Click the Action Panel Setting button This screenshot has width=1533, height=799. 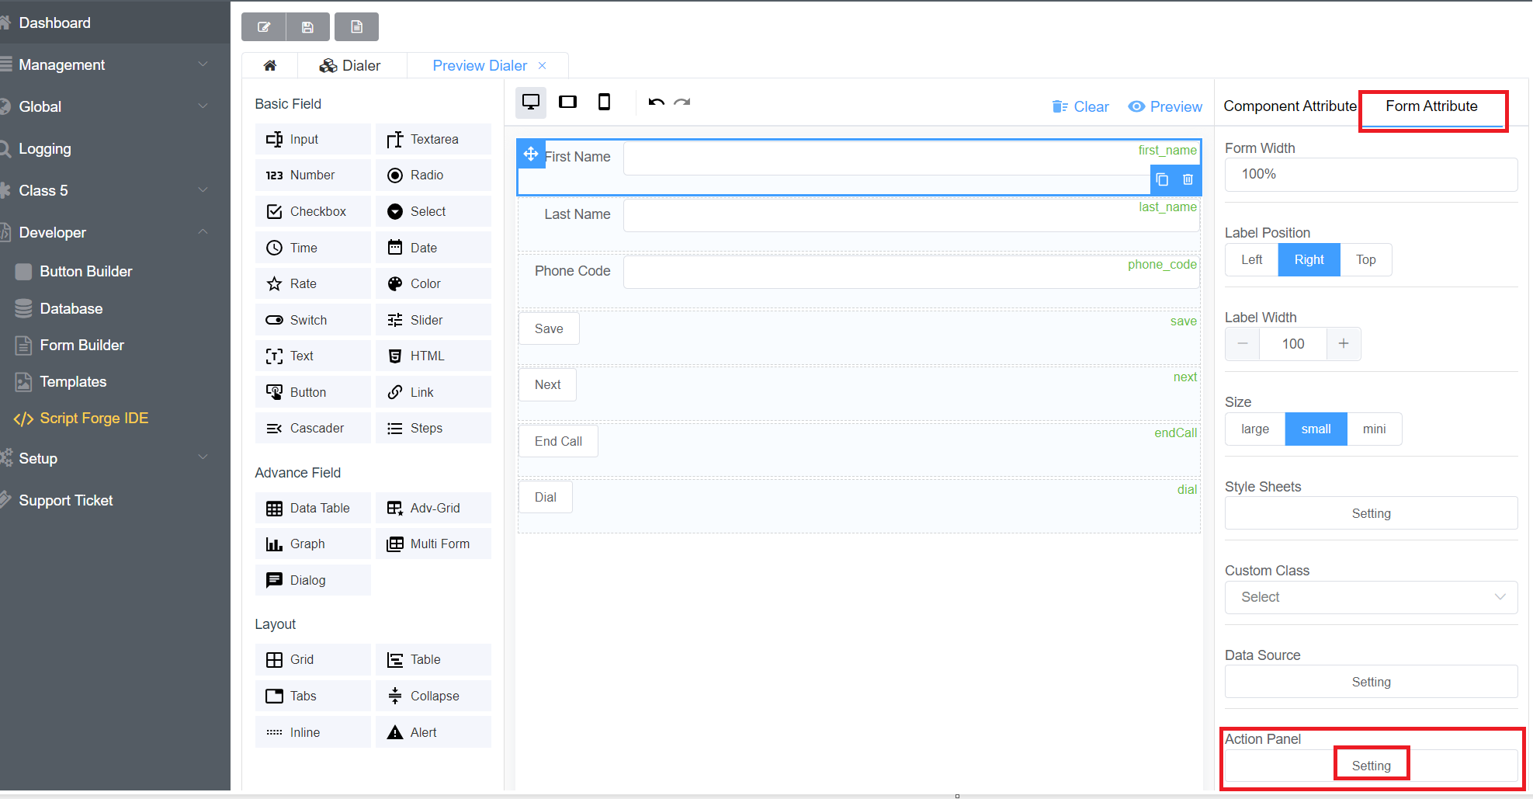[1371, 766]
